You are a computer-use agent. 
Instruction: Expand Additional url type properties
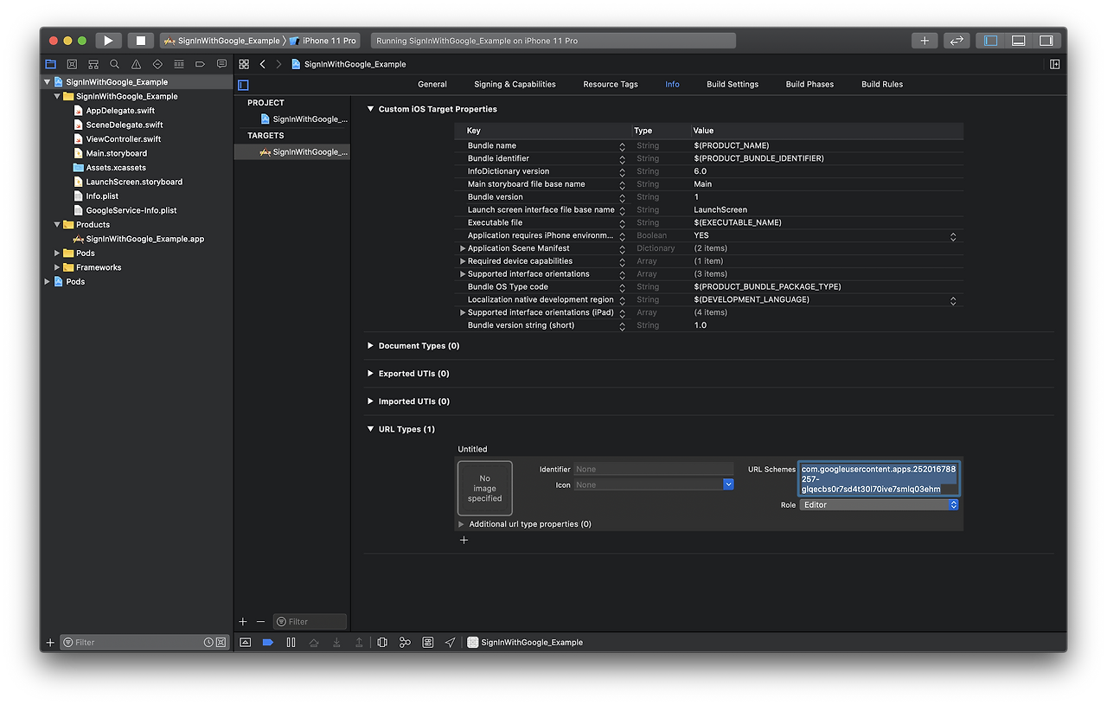462,524
